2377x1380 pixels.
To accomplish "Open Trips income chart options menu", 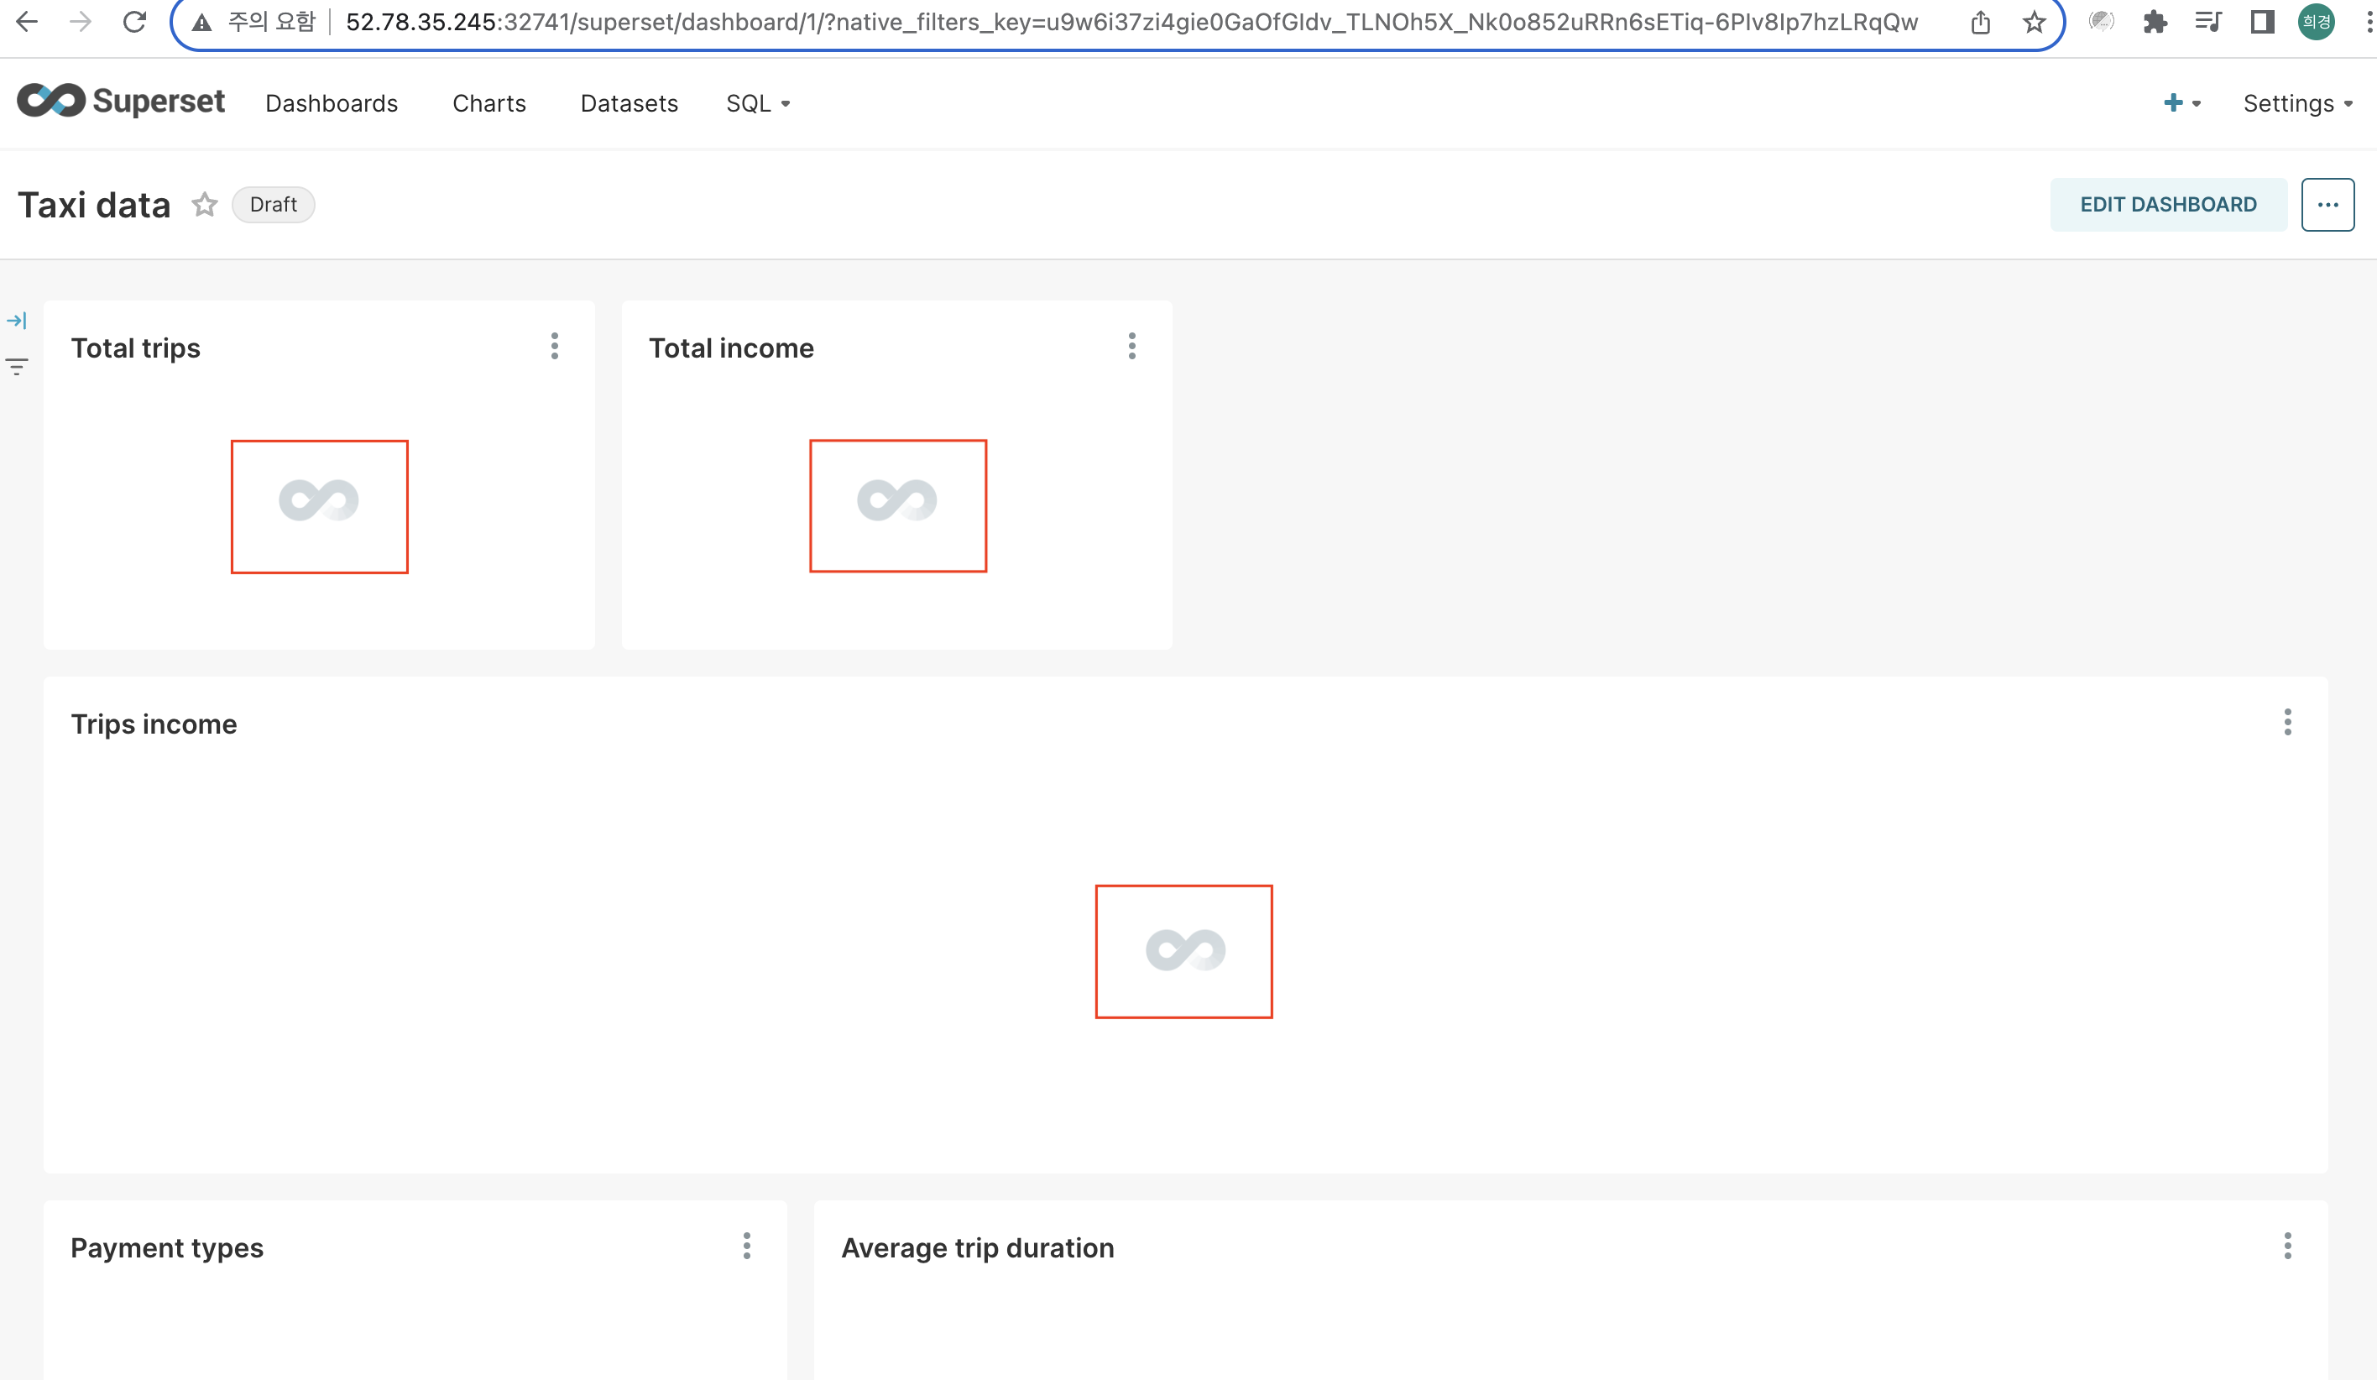I will point(2287,723).
